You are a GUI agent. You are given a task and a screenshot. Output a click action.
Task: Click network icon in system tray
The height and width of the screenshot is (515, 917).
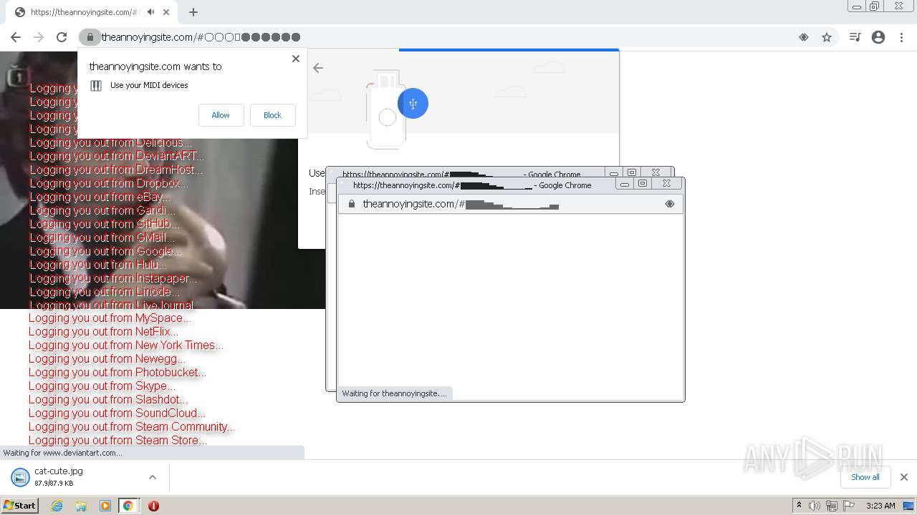click(832, 506)
